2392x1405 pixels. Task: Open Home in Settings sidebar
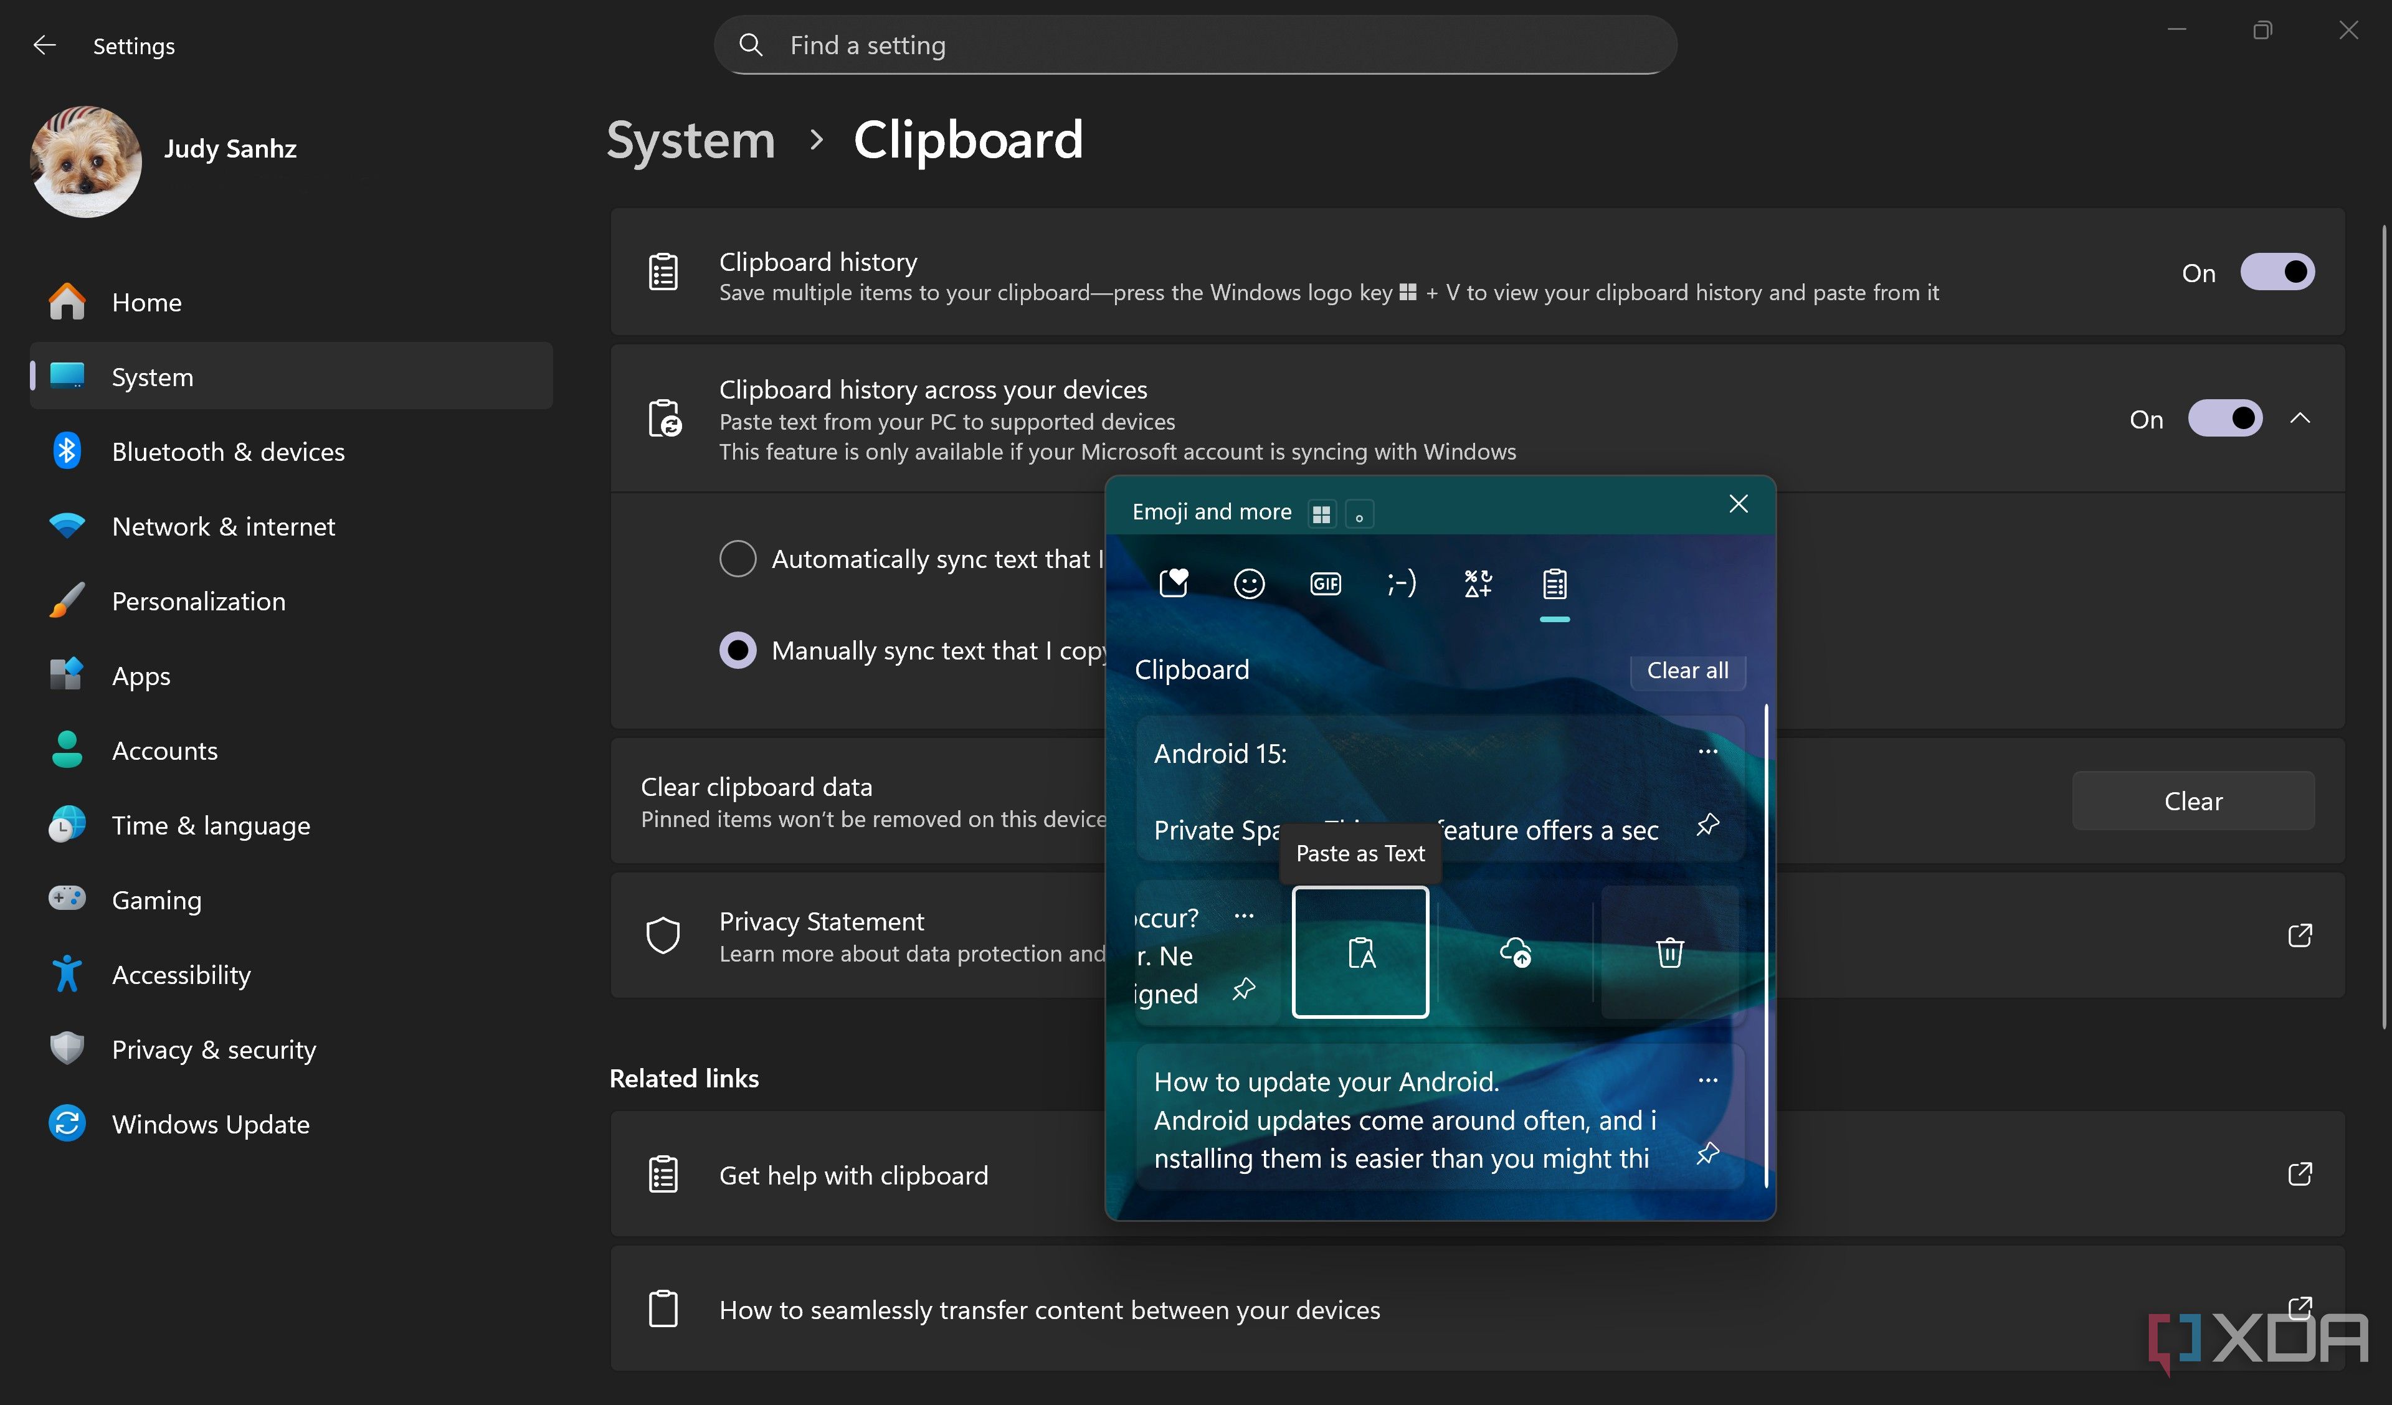292,302
